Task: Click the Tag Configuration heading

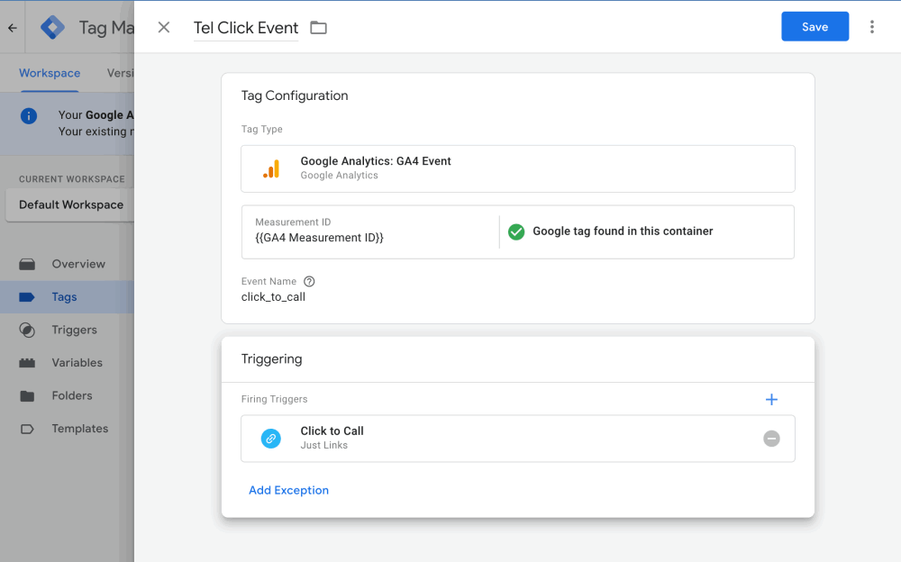Action: pyautogui.click(x=295, y=95)
